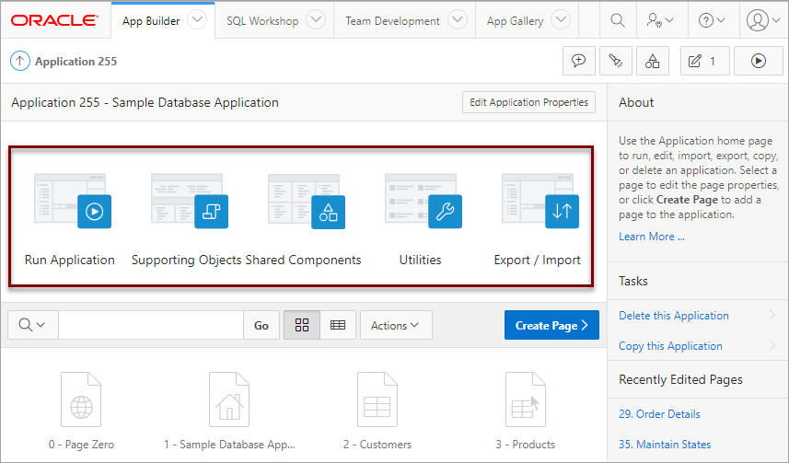Click the Oracle logo

point(54,20)
